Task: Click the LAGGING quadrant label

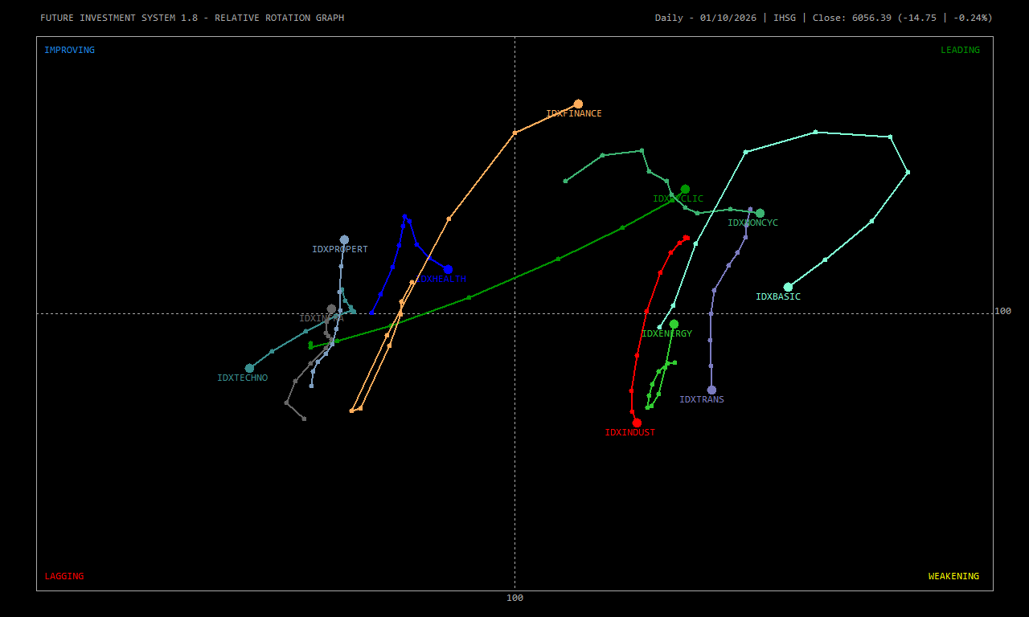Action: pyautogui.click(x=64, y=576)
